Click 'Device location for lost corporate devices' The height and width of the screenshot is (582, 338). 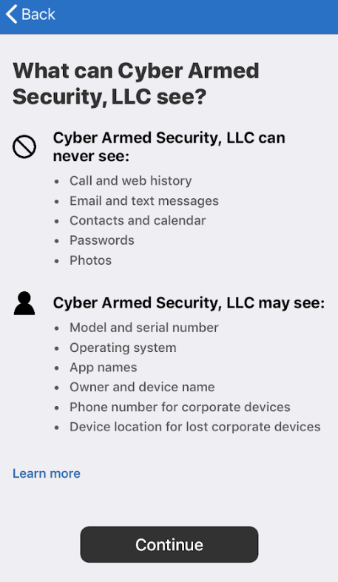pyautogui.click(x=195, y=427)
